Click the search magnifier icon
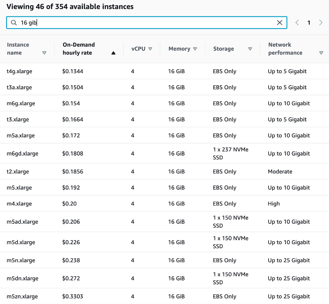The image size is (329, 304). (14, 23)
